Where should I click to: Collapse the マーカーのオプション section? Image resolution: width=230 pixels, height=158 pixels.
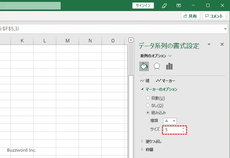[x=142, y=89]
